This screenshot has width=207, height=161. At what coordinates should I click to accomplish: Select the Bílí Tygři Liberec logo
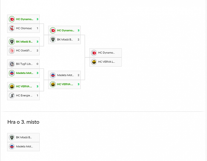[12, 64]
